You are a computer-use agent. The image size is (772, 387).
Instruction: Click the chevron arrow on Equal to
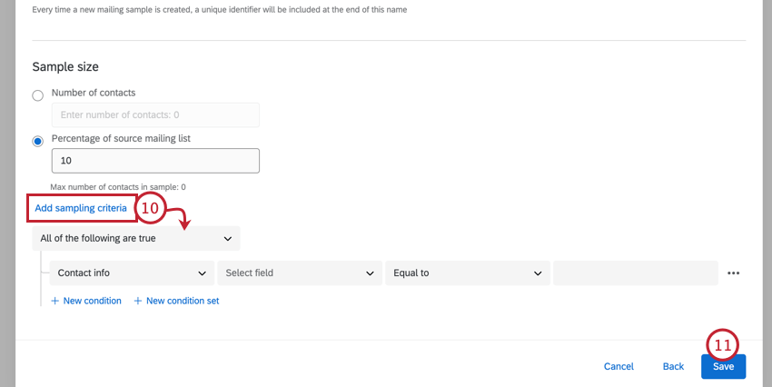(538, 273)
